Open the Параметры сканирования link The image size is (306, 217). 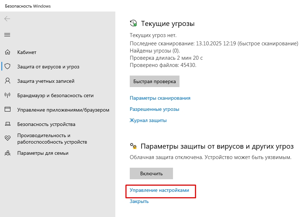click(x=160, y=98)
